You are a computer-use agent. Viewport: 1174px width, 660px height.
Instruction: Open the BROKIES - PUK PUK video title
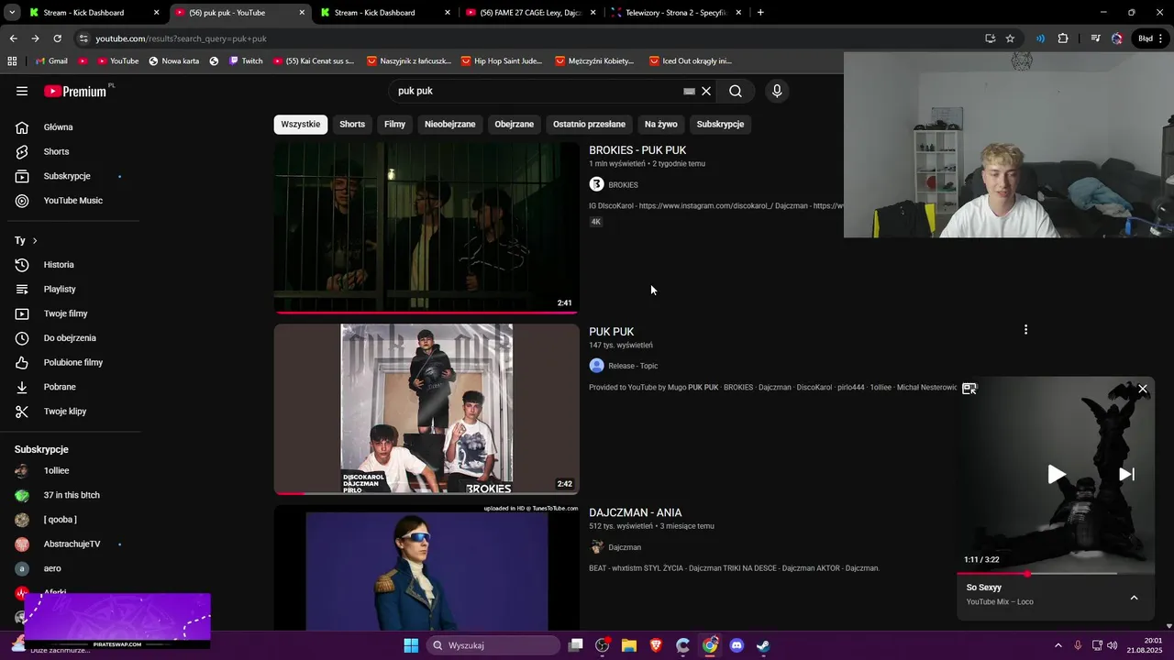(x=637, y=150)
